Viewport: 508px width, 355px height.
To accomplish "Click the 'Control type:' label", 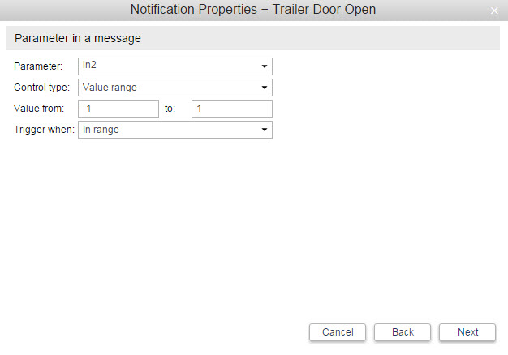I will (42, 88).
